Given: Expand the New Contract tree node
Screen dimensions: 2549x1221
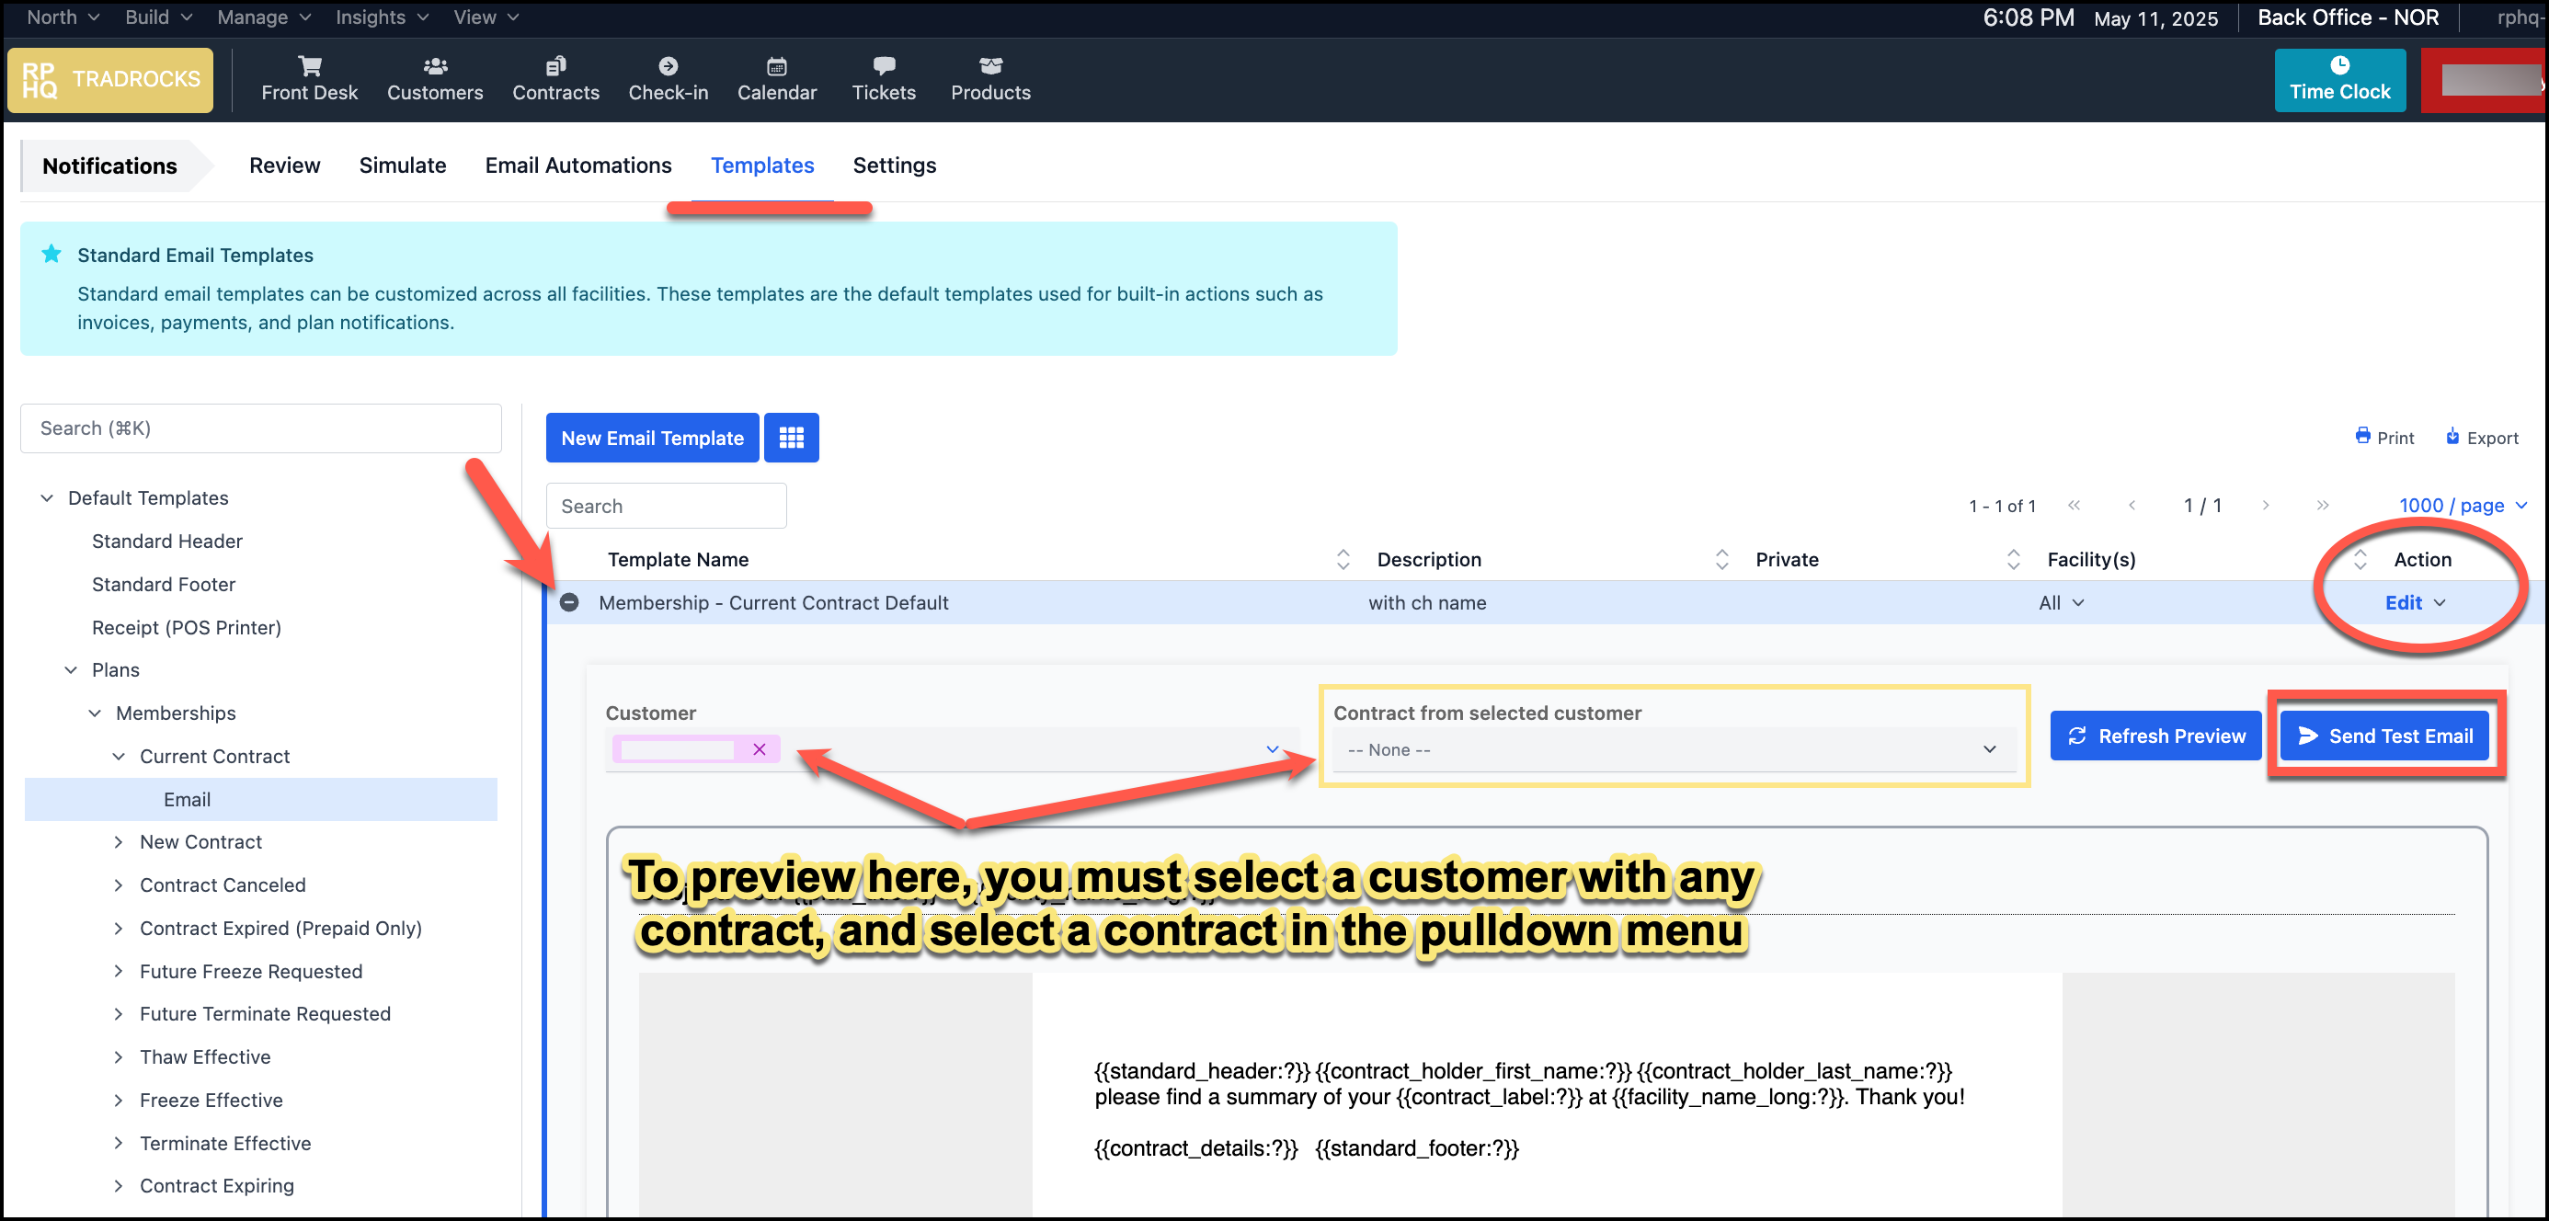Looking at the screenshot, I should pyautogui.click(x=119, y=842).
